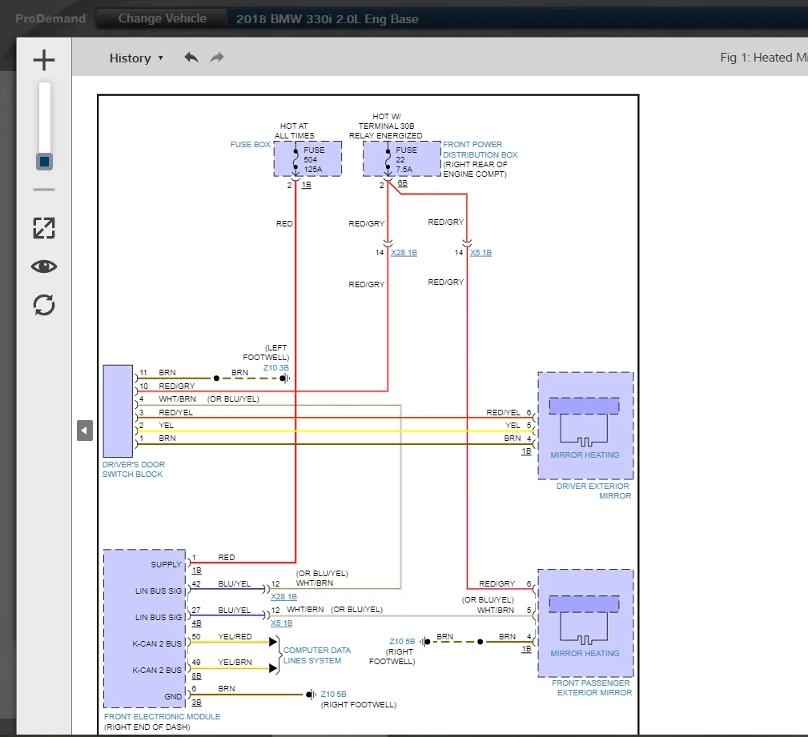Click the undo arrow above the diagram
808x737 pixels.
pyautogui.click(x=191, y=58)
